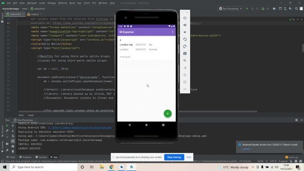Click the Search Everywhere magnifier icon
Viewport: 304px width, 171px height.
(296, 9)
